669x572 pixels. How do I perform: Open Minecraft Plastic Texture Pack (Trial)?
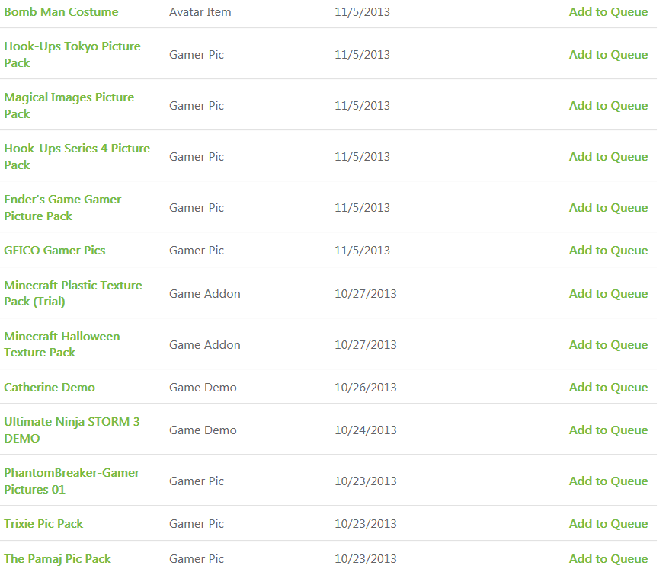tap(73, 293)
